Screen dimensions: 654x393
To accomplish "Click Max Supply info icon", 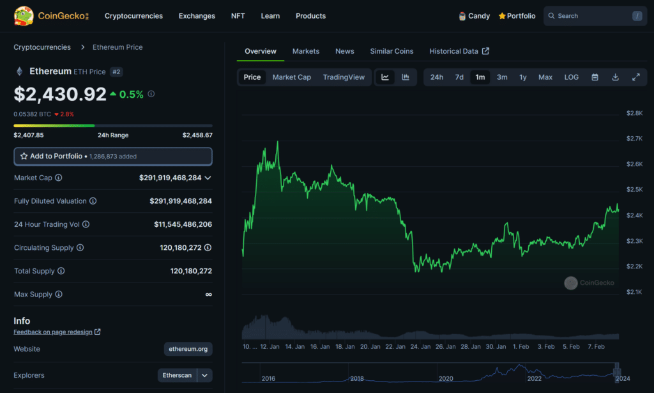I will pyautogui.click(x=59, y=295).
